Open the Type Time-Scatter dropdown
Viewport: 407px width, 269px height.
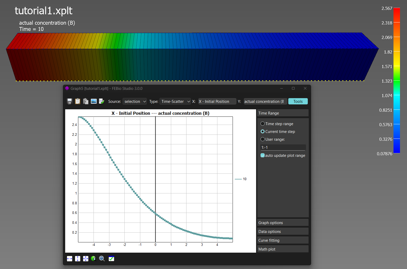click(x=175, y=102)
